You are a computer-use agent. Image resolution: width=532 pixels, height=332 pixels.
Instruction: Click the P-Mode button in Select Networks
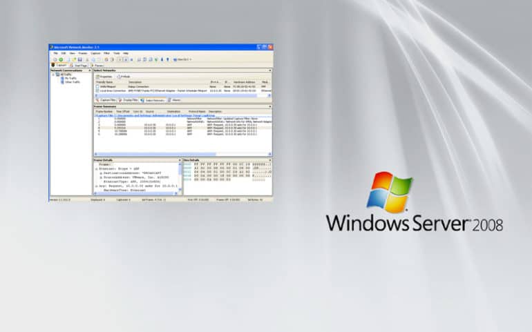[124, 77]
